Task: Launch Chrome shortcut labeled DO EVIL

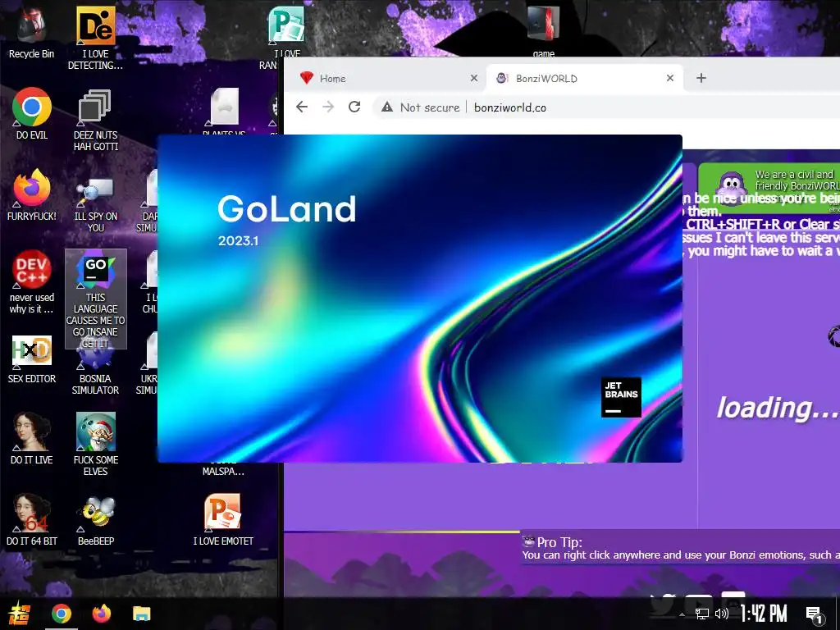Action: point(32,113)
